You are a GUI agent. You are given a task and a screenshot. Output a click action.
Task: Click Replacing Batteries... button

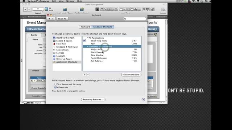93,100
